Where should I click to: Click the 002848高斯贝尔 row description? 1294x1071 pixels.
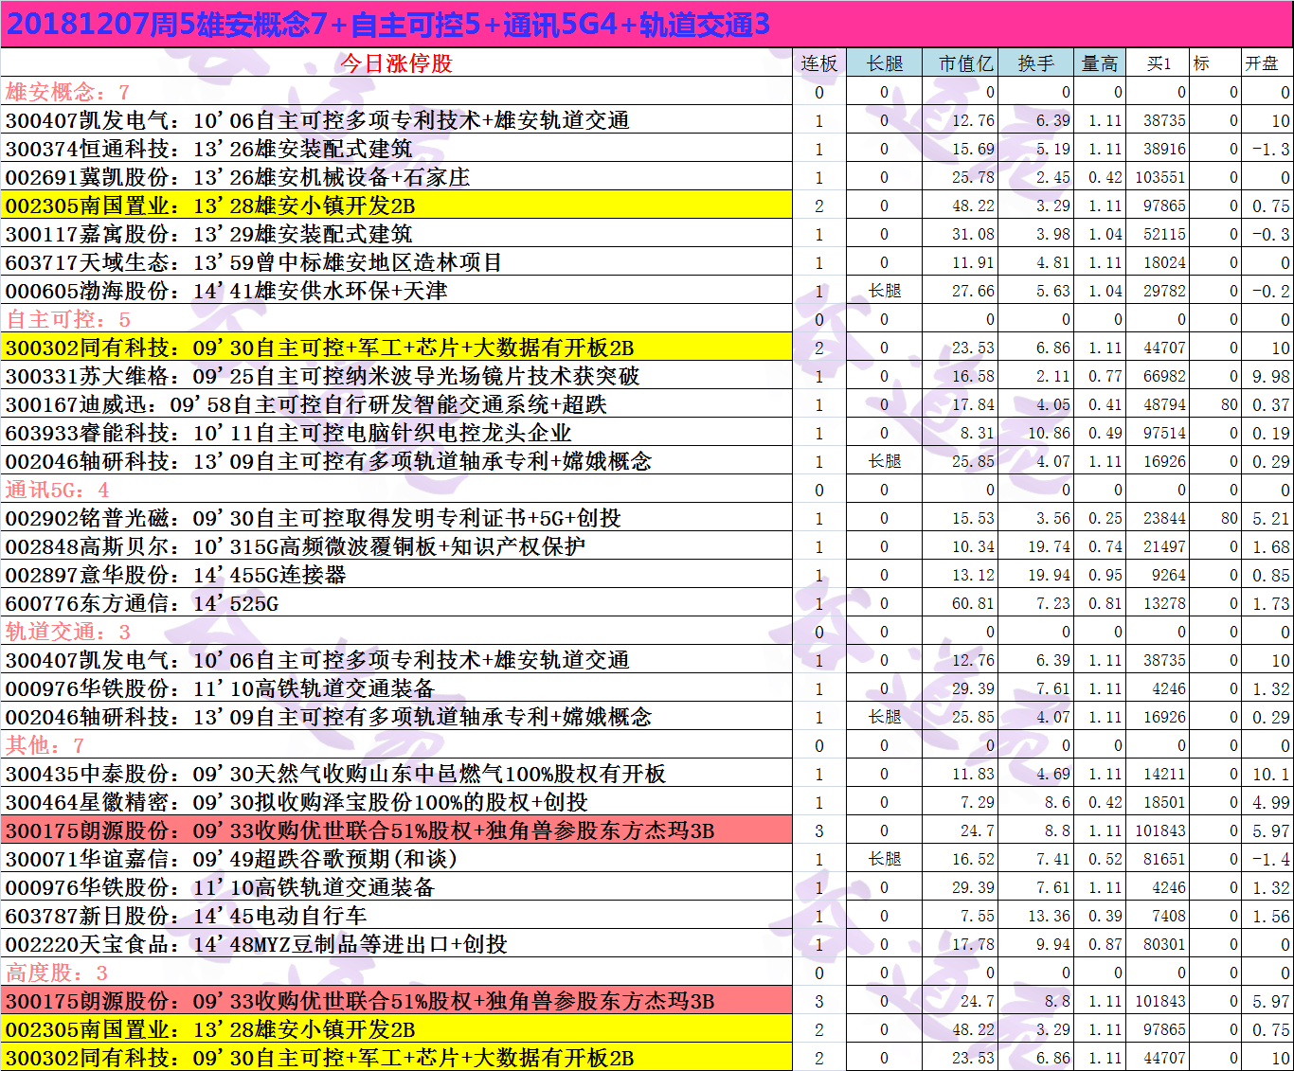click(295, 546)
